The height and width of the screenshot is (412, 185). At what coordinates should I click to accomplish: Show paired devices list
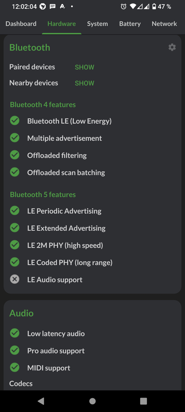tap(85, 67)
